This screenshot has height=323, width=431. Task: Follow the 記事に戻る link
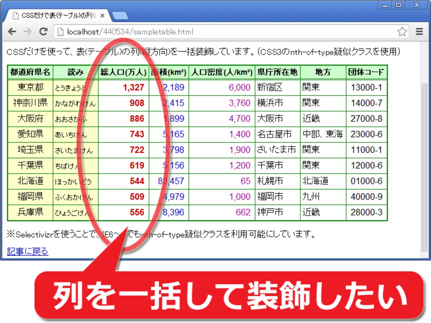[28, 251]
